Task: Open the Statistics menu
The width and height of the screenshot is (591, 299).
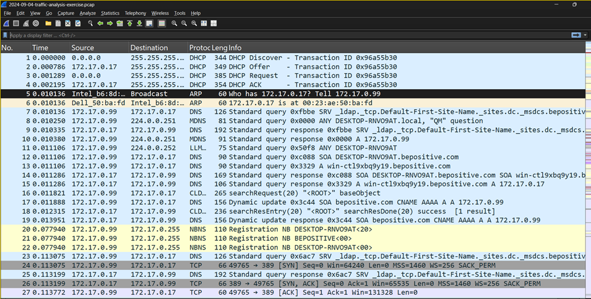Action: (110, 13)
